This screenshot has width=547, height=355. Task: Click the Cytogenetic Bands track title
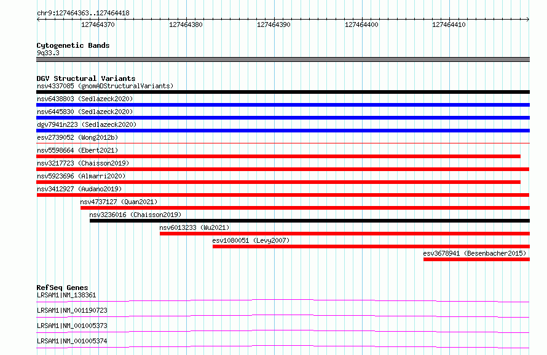(x=73, y=45)
